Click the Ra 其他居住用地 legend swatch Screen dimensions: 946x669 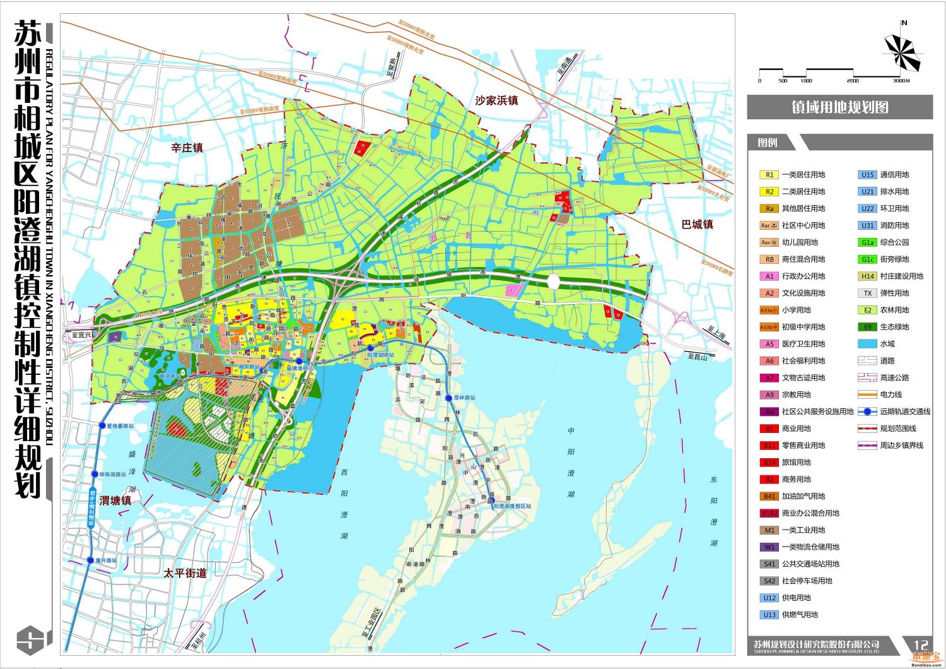[x=769, y=209]
